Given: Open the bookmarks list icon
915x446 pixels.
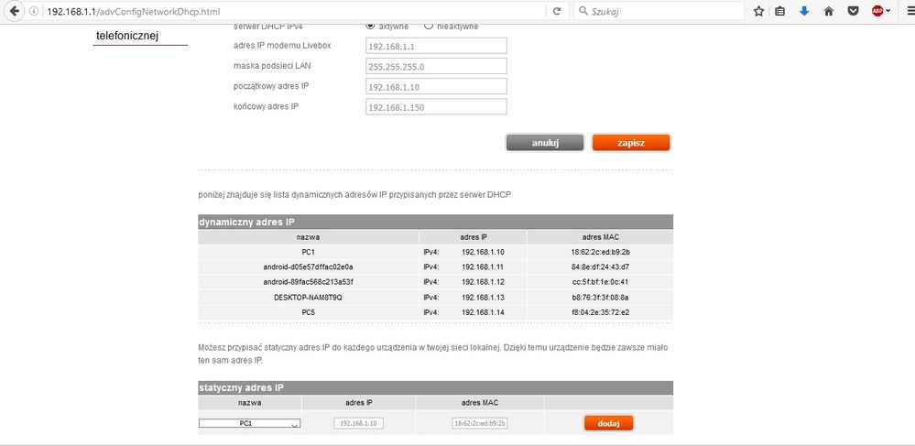Looking at the screenshot, I should [x=780, y=11].
